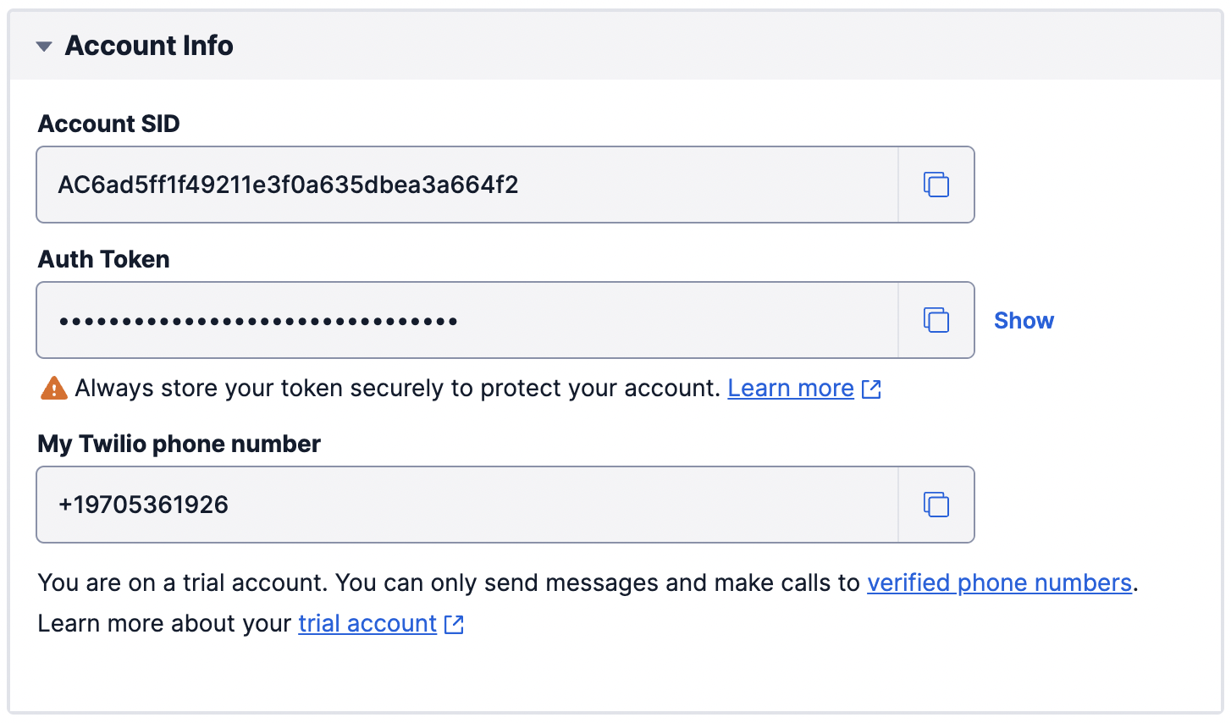Click inside the Account SID field

[466, 185]
